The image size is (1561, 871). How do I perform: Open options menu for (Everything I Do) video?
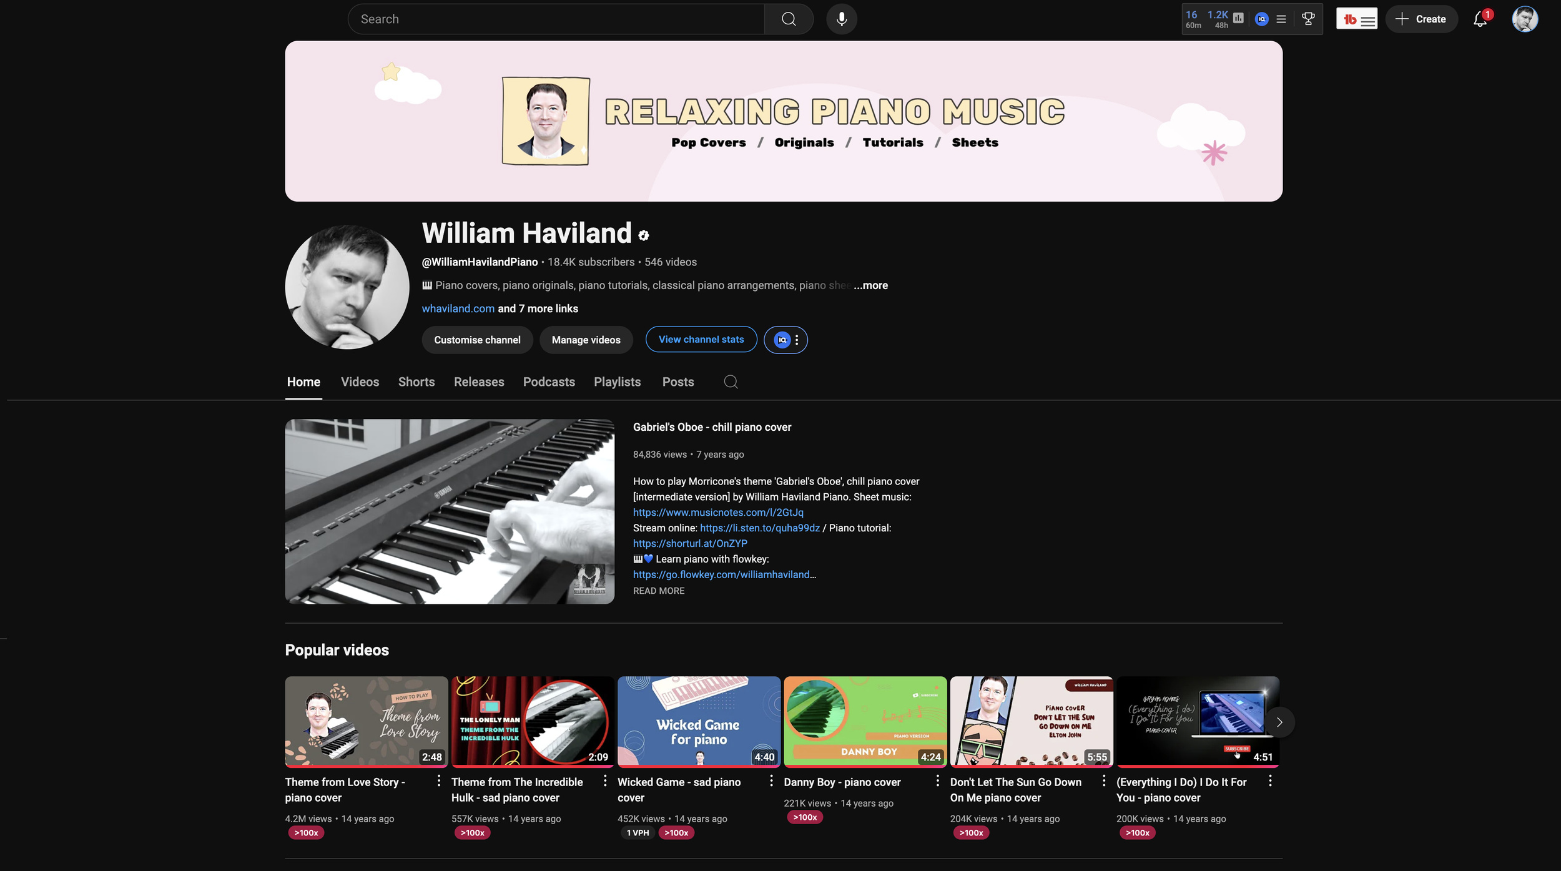coord(1270,781)
